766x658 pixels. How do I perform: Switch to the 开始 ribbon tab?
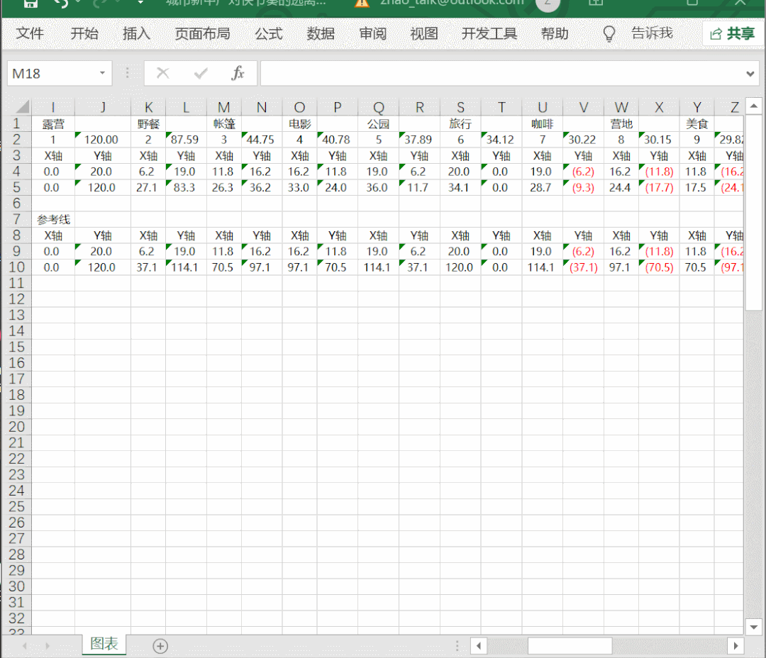84,34
